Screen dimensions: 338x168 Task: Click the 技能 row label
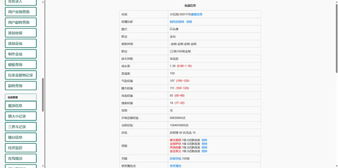coord(124,146)
